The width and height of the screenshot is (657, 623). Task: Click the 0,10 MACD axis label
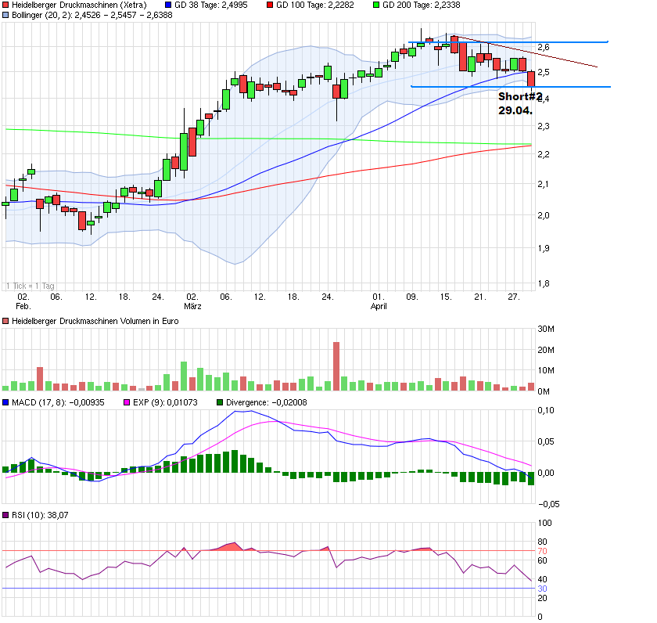click(546, 410)
